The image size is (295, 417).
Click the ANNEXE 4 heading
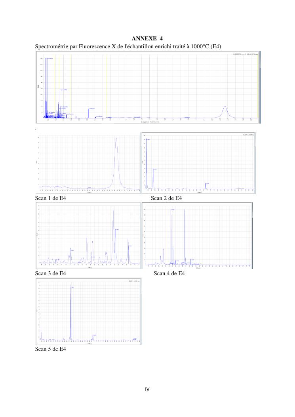click(x=147, y=39)
